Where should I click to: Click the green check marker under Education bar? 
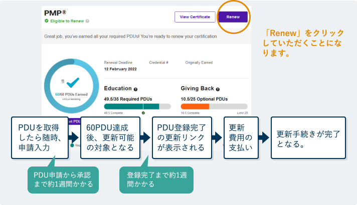coord(143,113)
